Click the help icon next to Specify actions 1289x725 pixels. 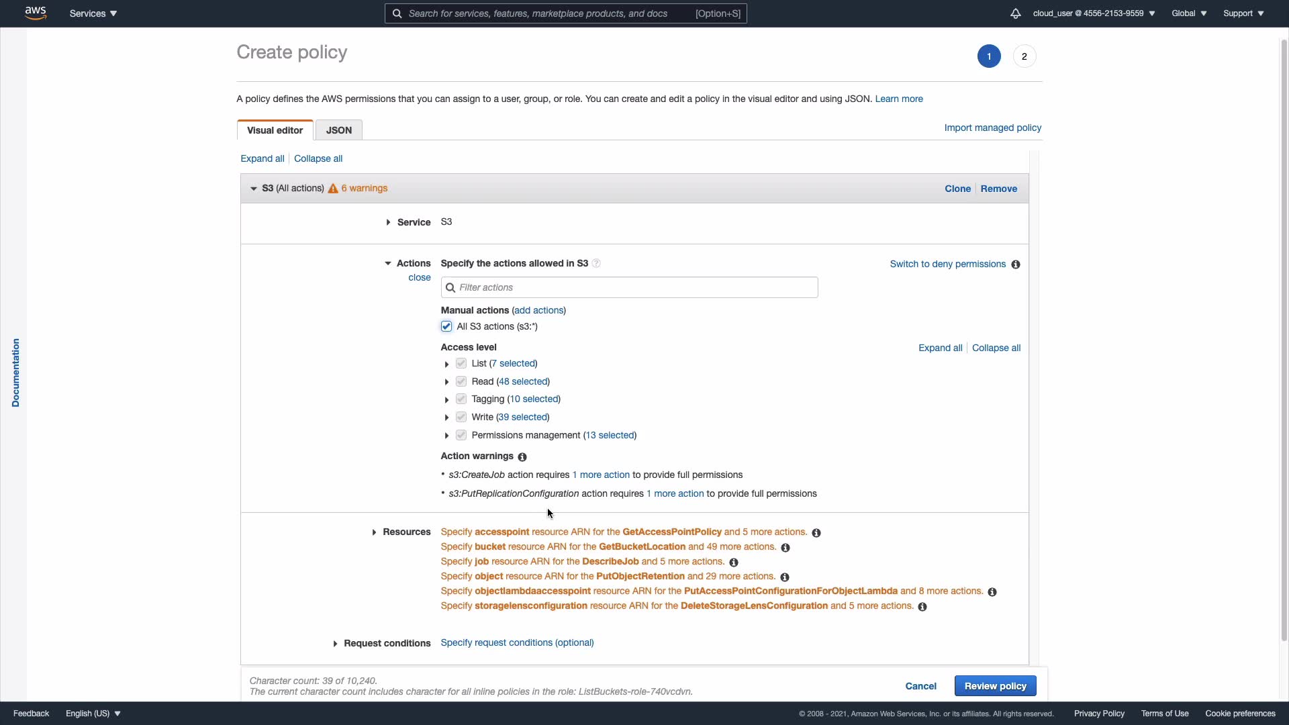pyautogui.click(x=596, y=264)
